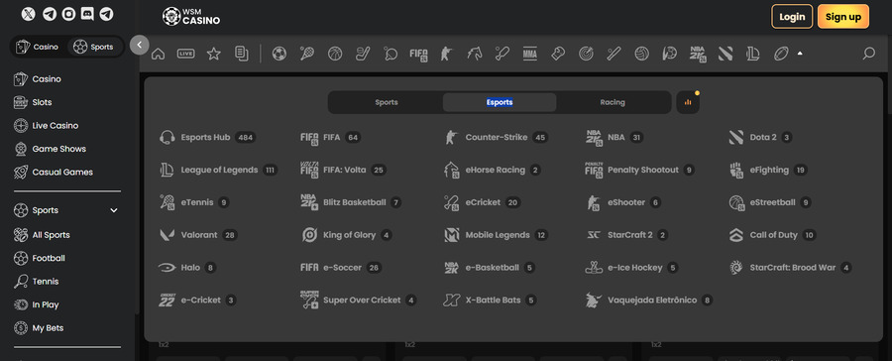
Task: Select the Basketball icon in toolbar
Action: (x=335, y=54)
